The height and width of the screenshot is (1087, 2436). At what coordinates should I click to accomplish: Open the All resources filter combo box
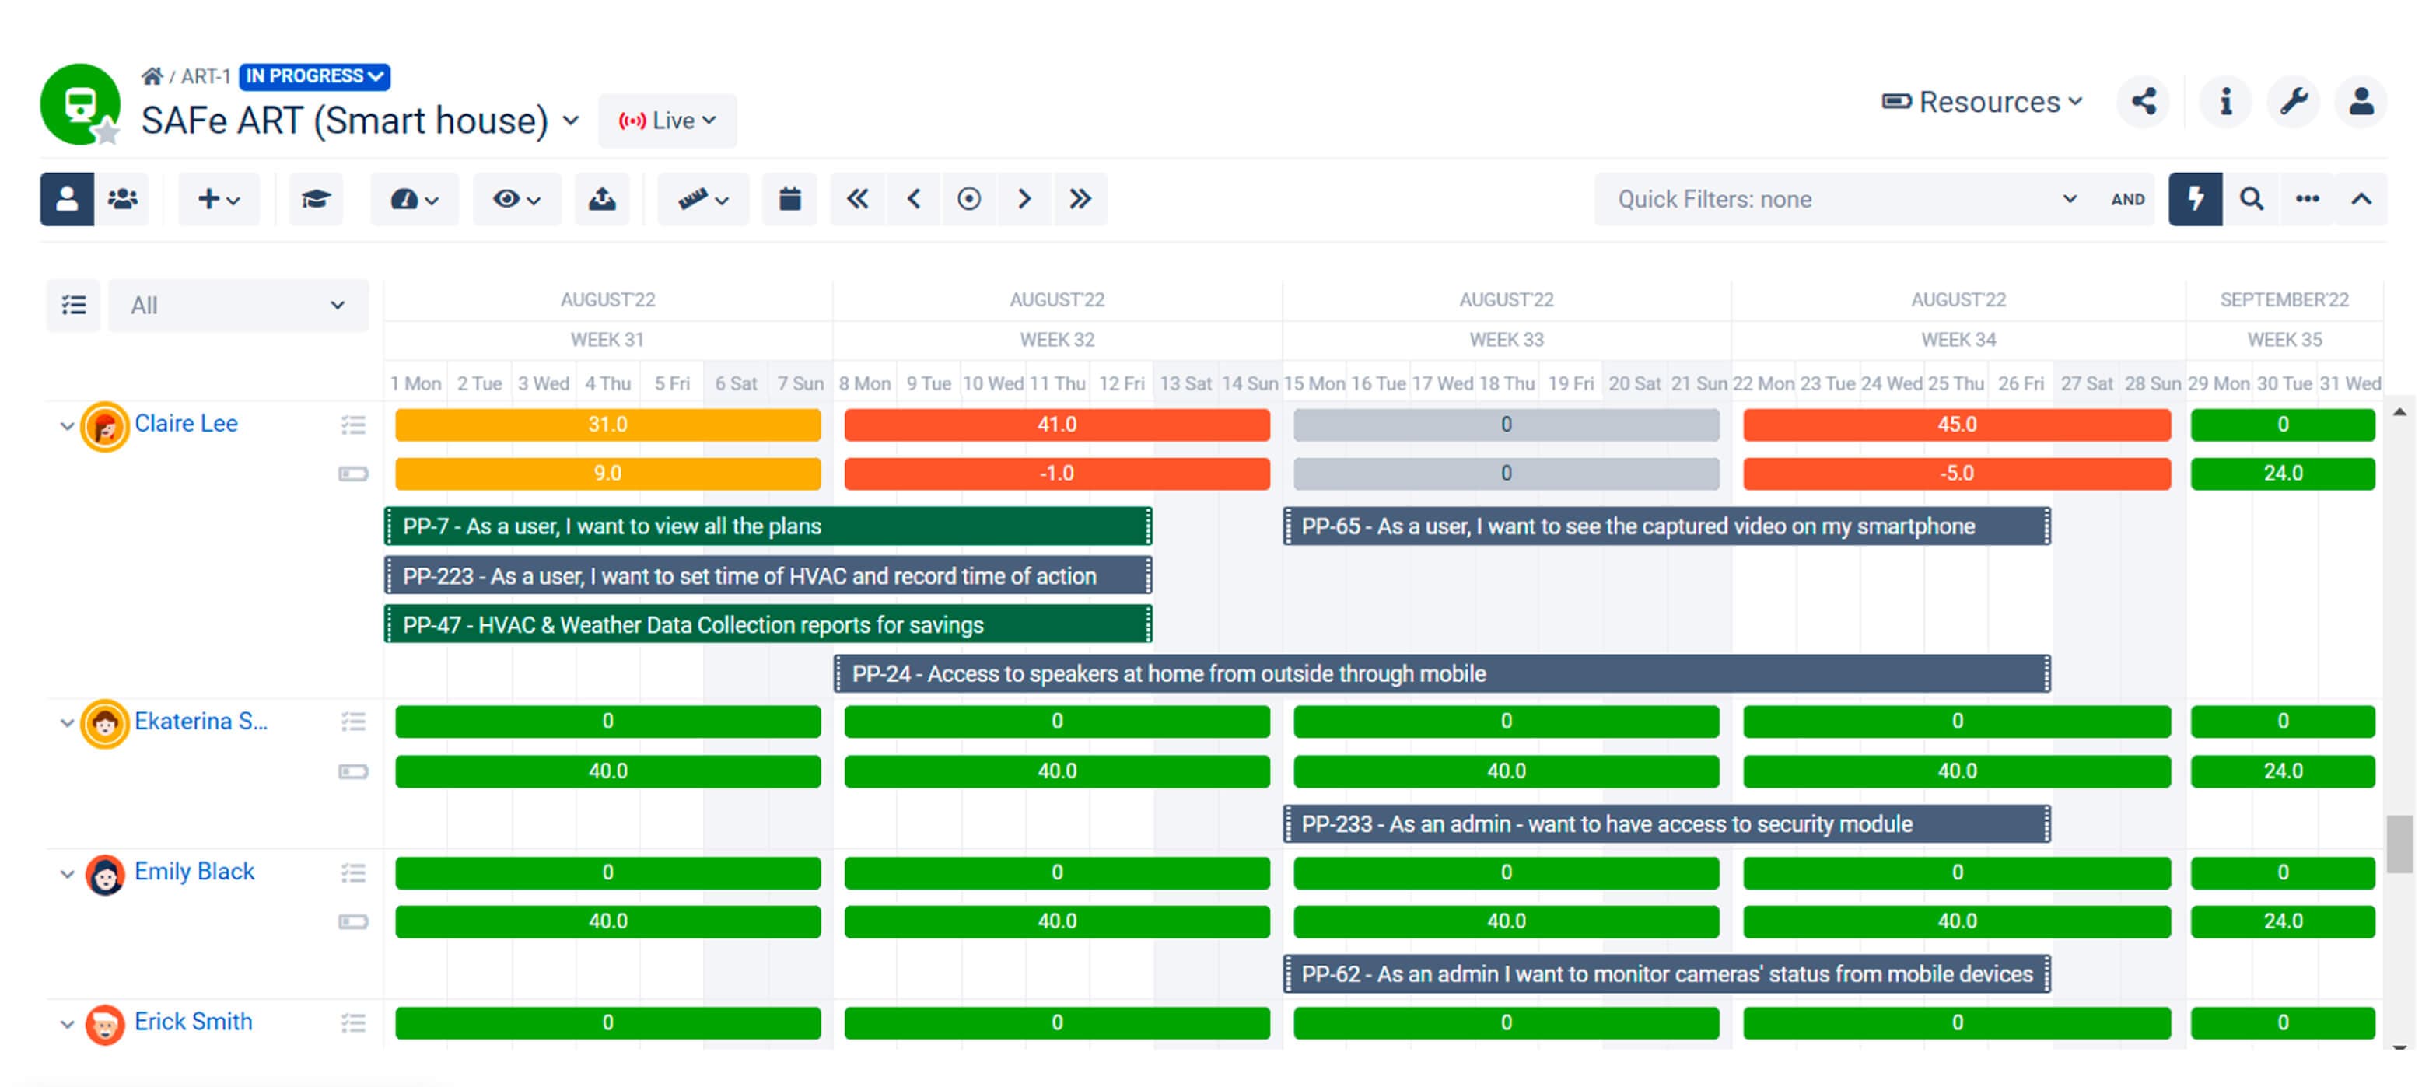click(238, 306)
